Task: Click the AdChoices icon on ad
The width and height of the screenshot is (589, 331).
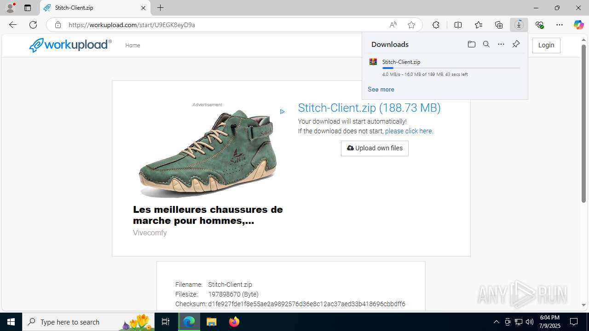Action: click(282, 111)
